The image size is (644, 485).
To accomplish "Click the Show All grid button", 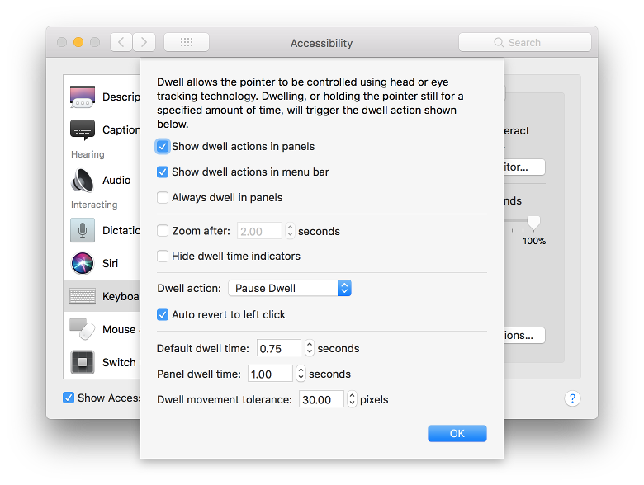I will [187, 42].
